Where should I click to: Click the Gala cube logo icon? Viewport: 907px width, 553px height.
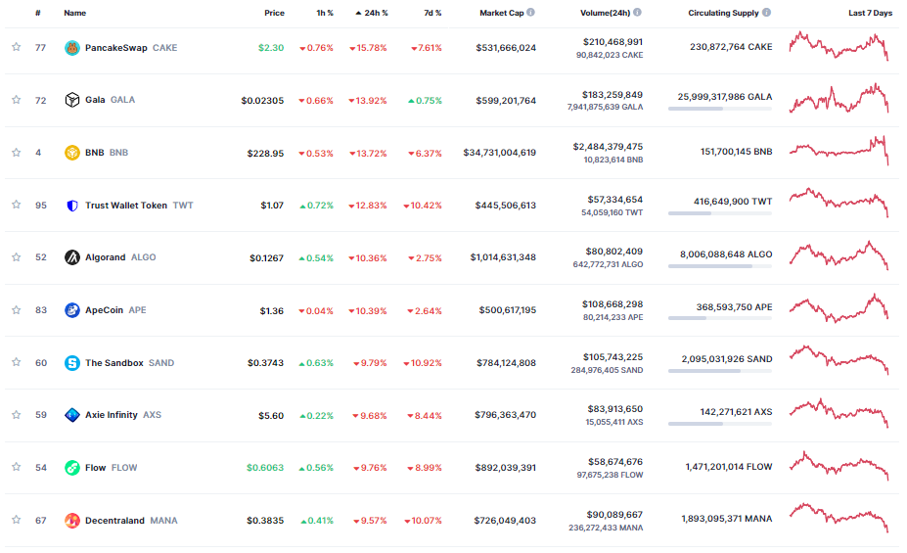click(71, 100)
